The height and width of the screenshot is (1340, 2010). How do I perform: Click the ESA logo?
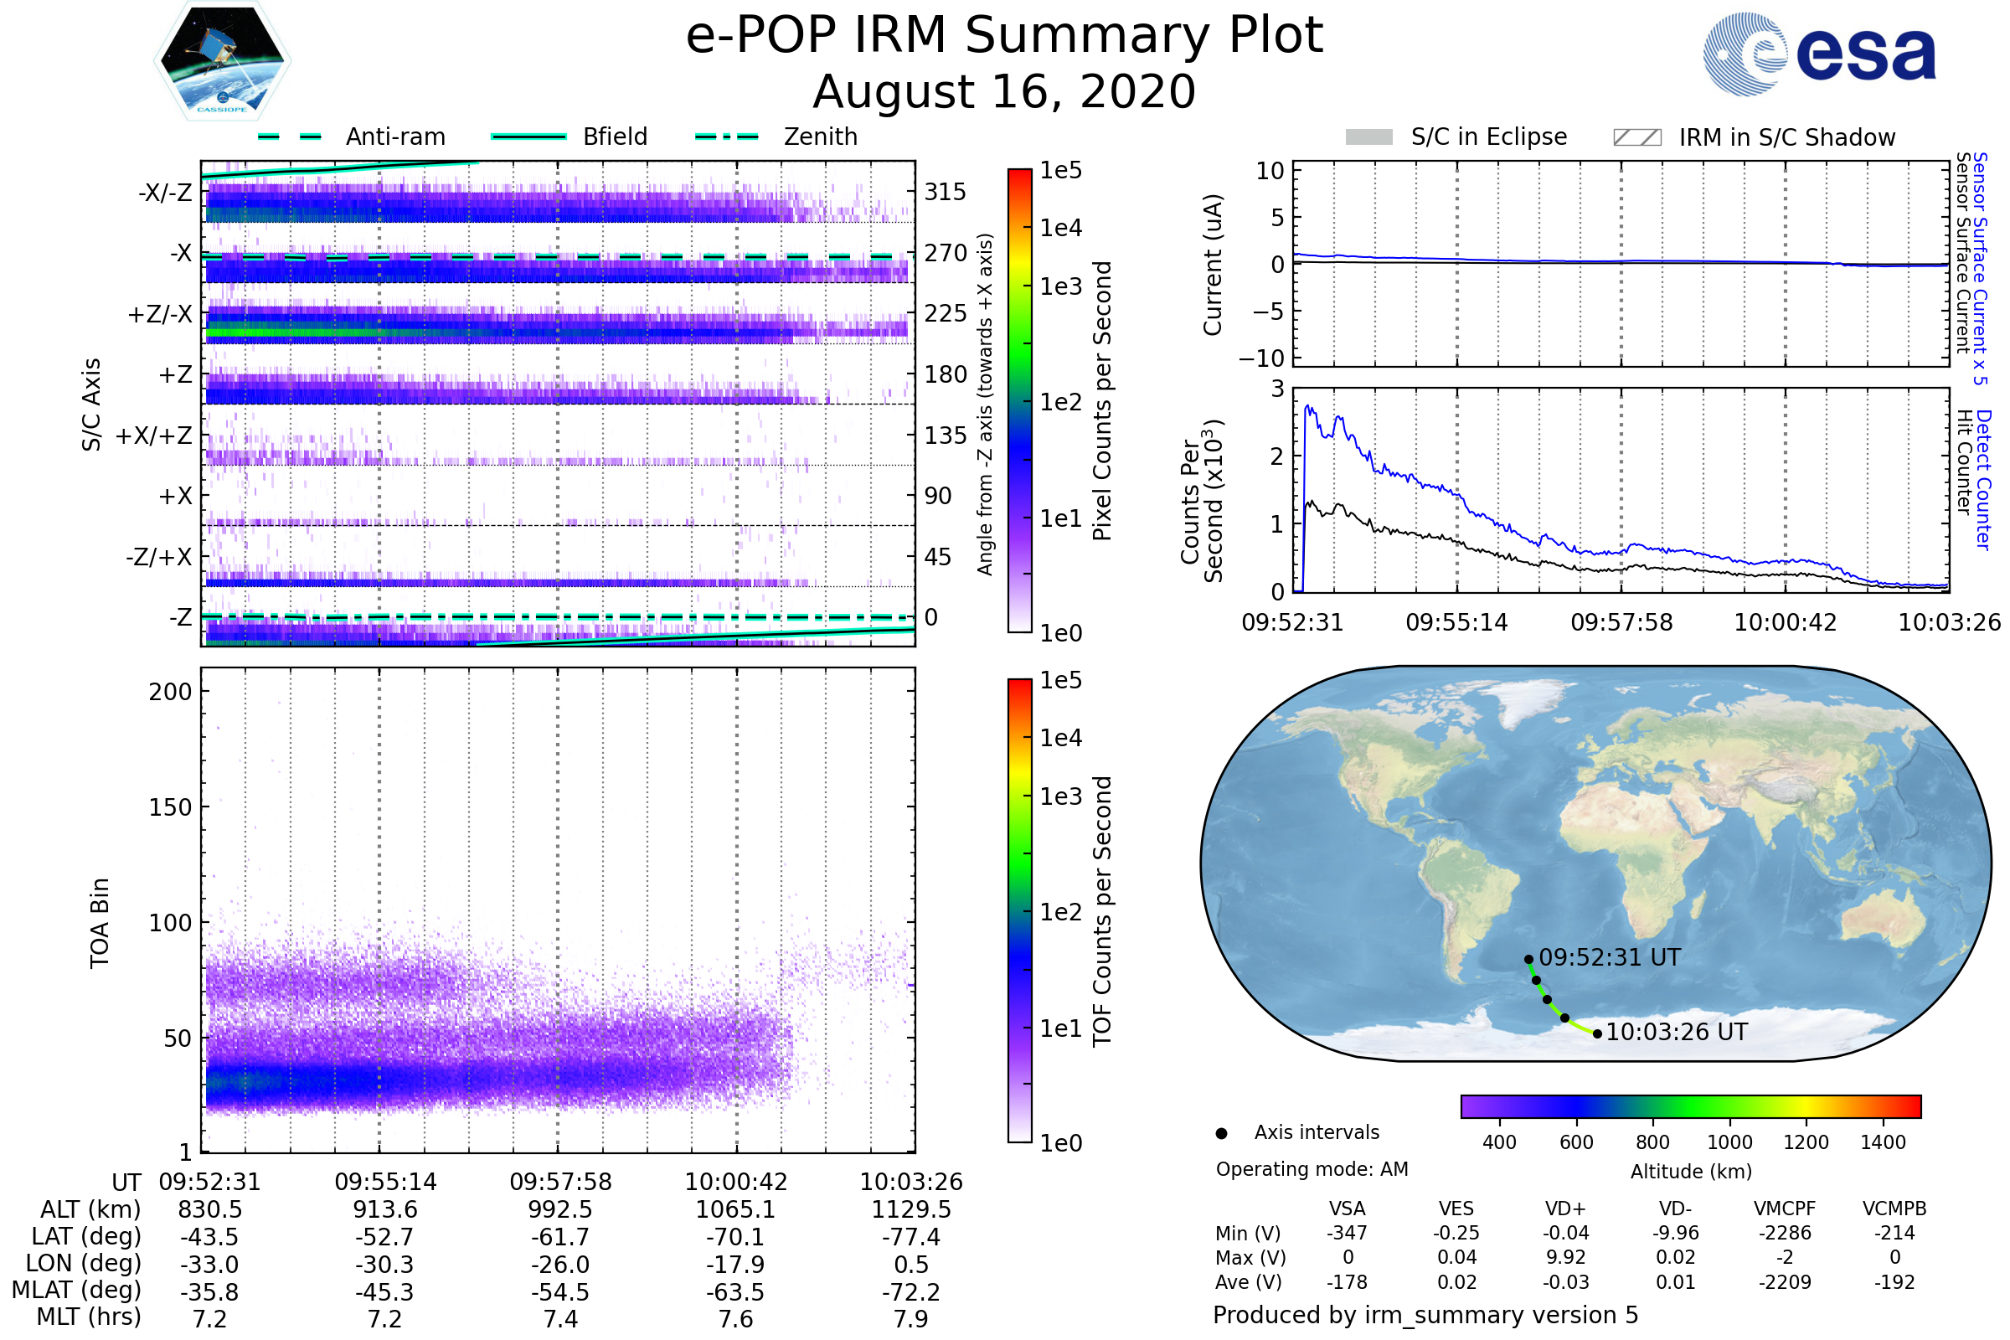[1820, 54]
